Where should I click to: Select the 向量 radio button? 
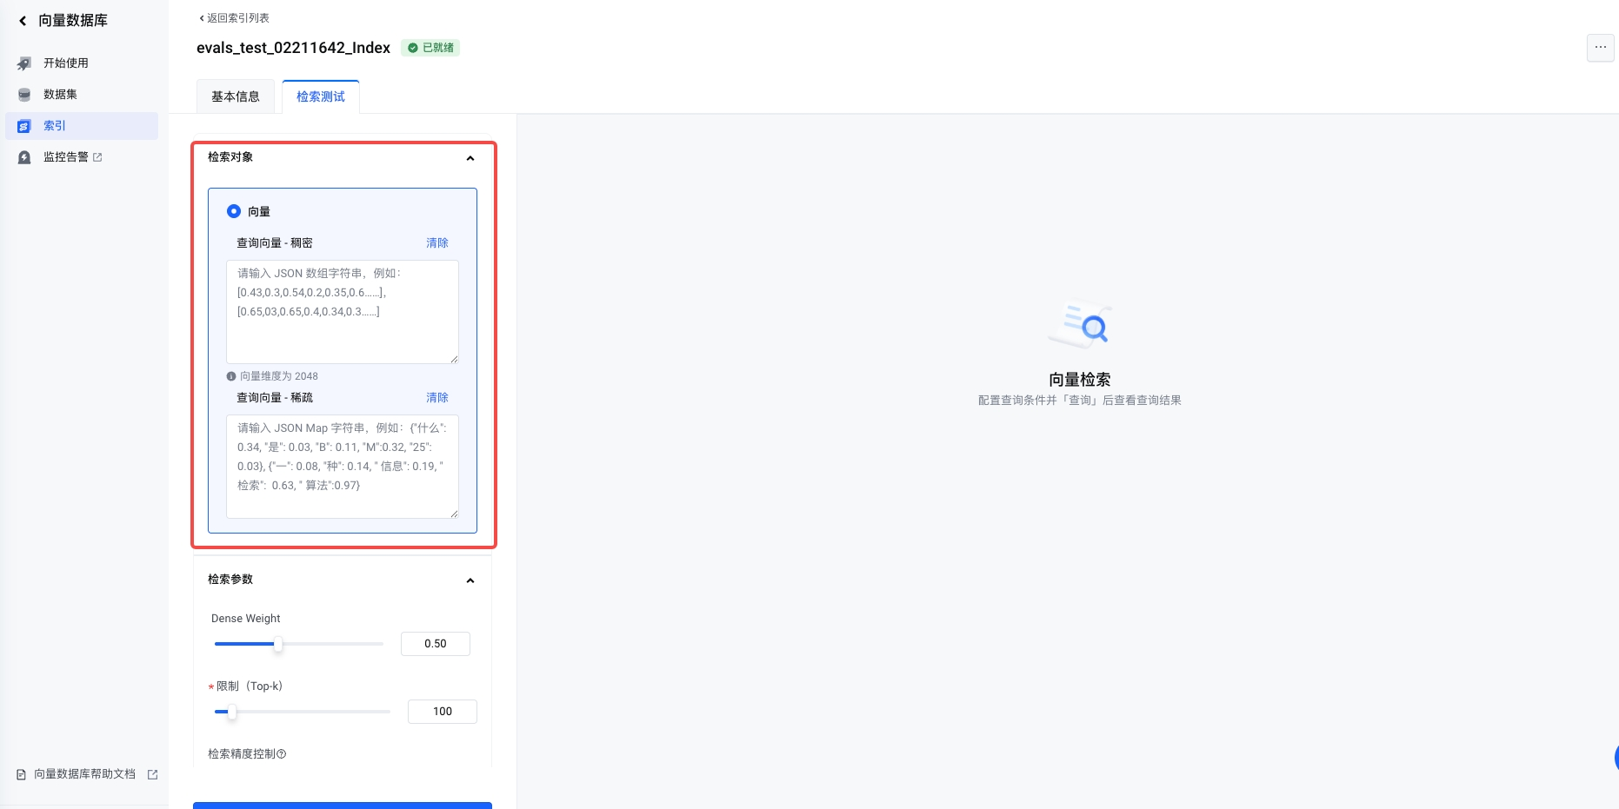tap(234, 211)
